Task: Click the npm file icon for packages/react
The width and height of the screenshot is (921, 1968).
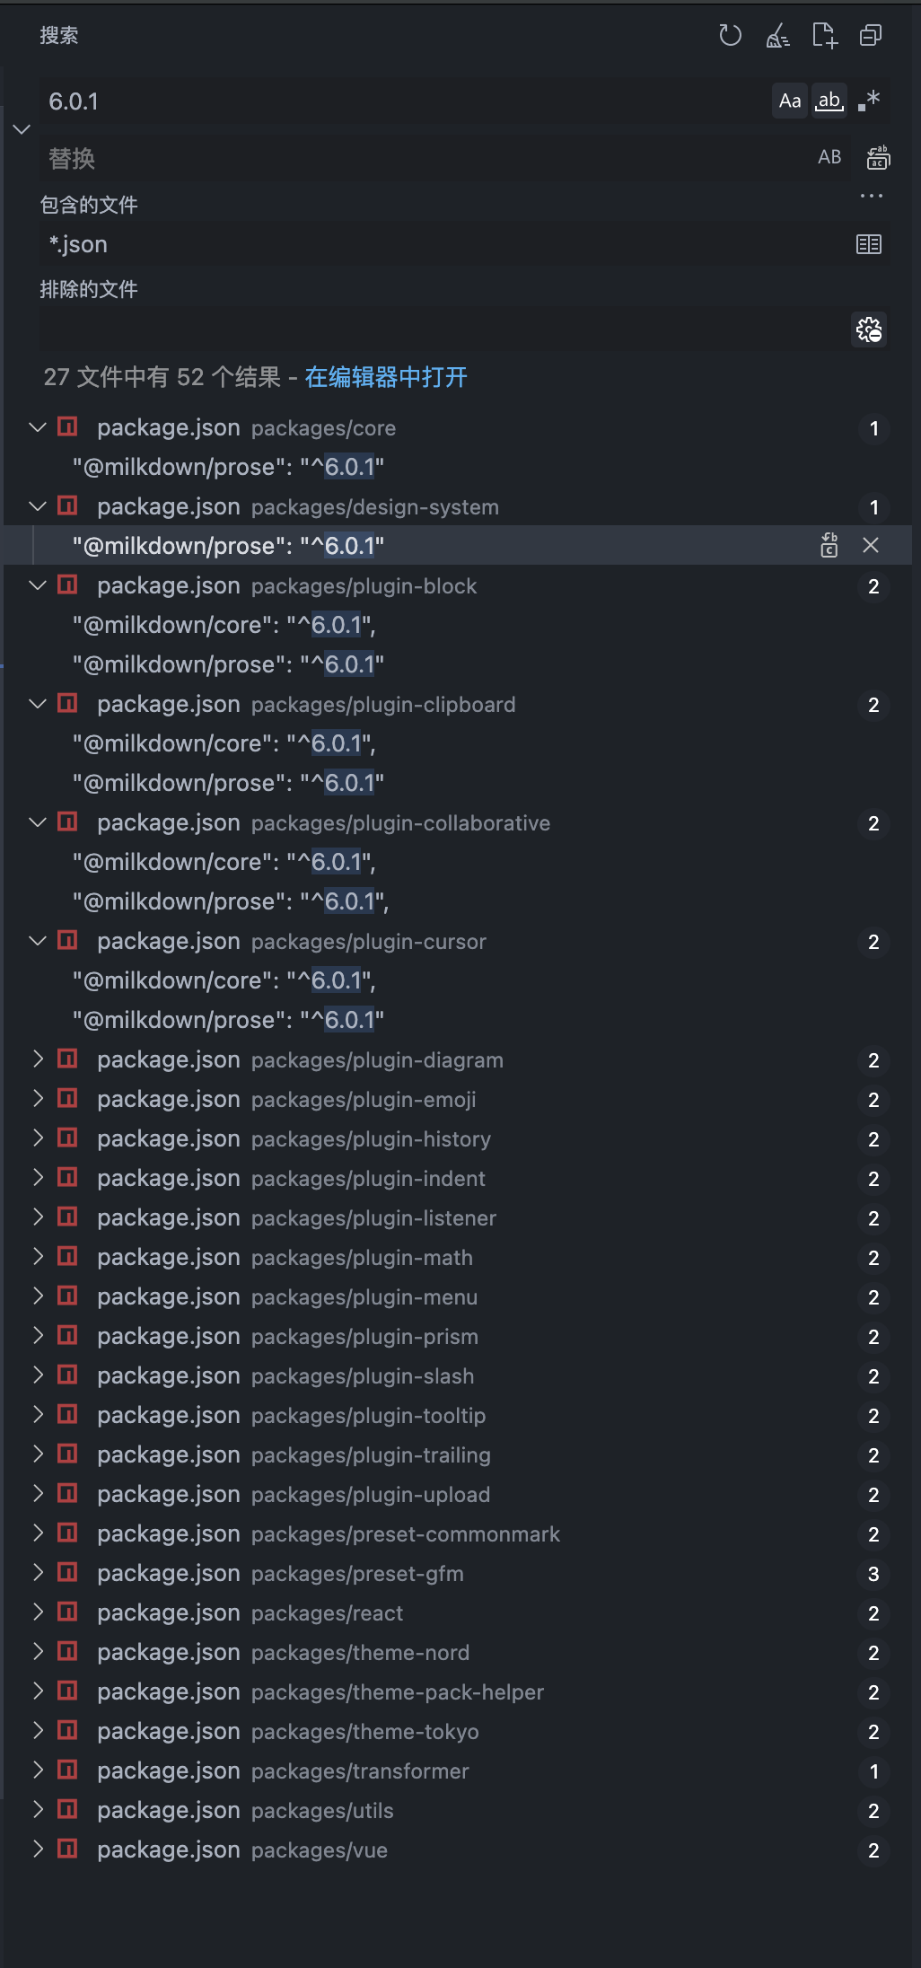Action: pyautogui.click(x=67, y=1612)
